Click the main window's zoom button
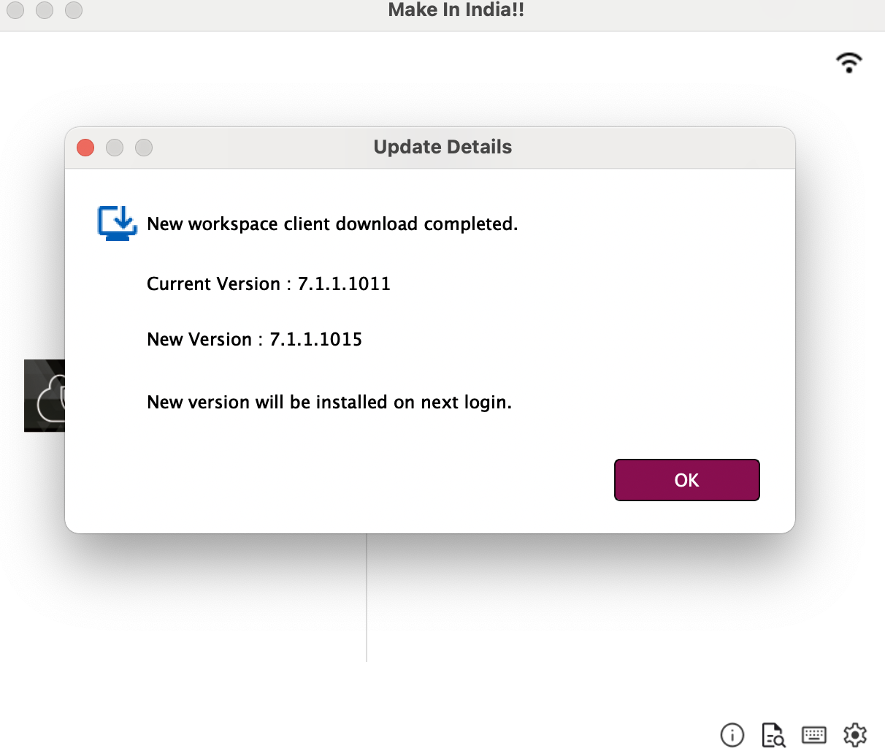 click(74, 10)
